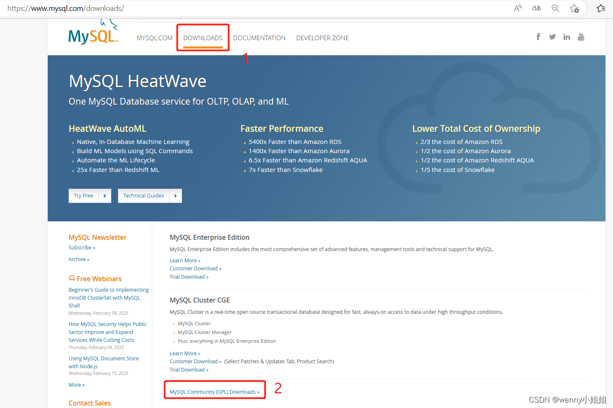
Task: Click the MySQL Newsletter heading
Action: 97,237
